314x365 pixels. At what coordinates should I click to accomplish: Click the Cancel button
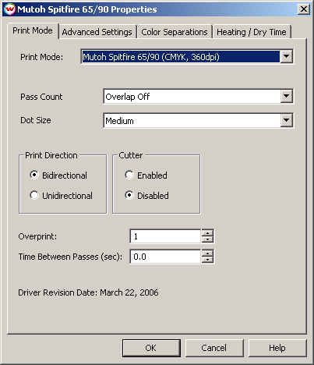pos(214,348)
